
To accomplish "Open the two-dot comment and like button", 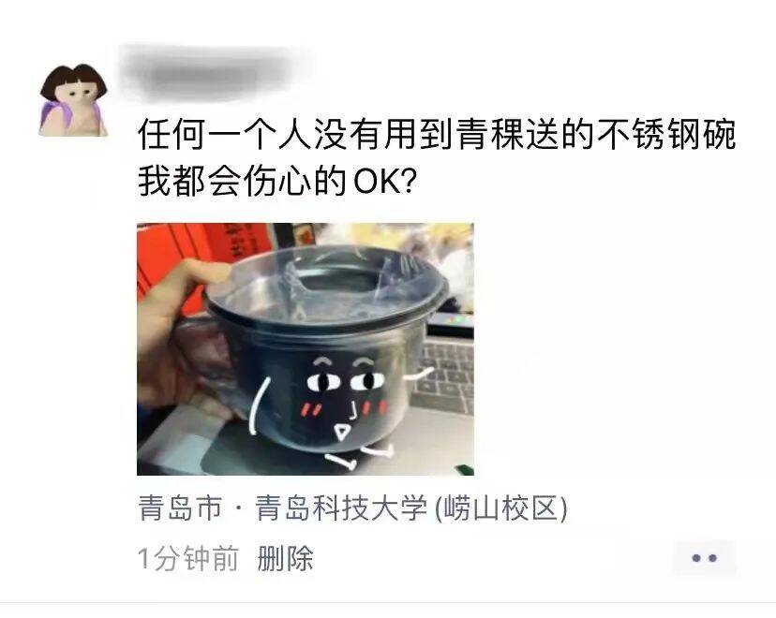I will click(704, 558).
